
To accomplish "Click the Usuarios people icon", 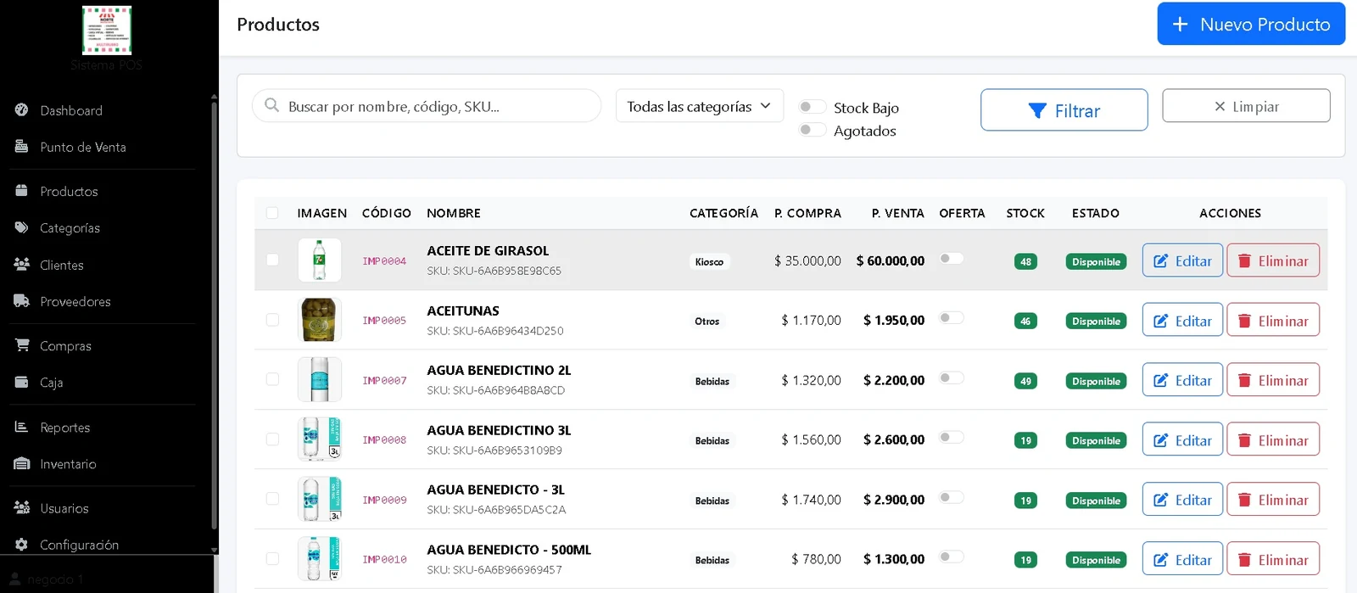I will [x=22, y=507].
